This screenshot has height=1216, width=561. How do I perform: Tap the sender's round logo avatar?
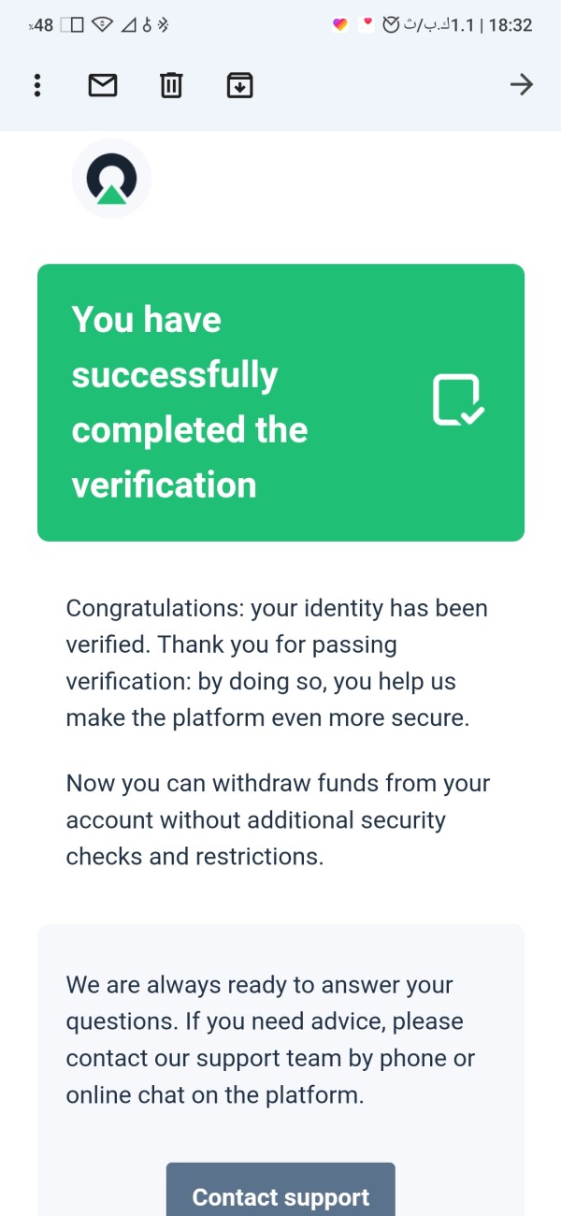[111, 179]
